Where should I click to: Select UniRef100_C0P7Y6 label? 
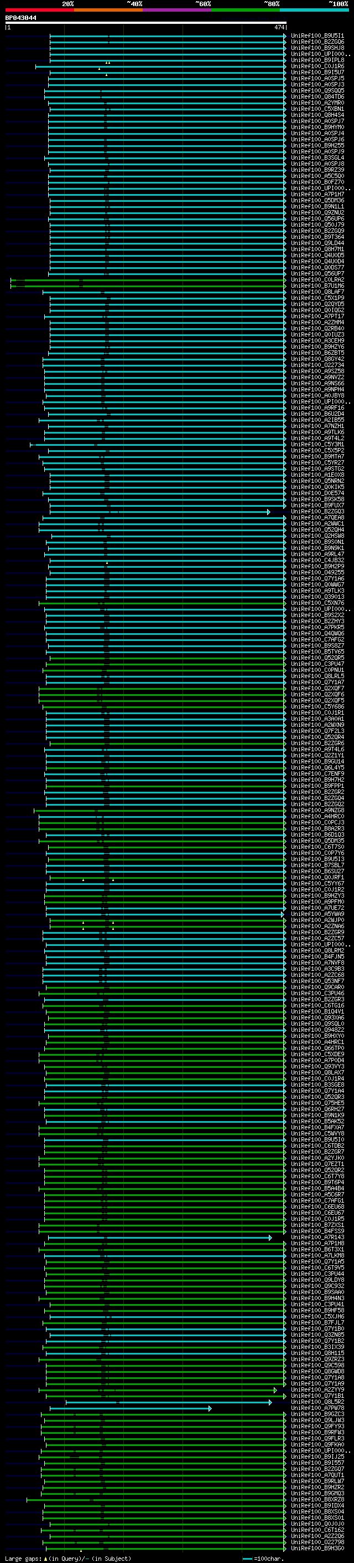[317, 853]
